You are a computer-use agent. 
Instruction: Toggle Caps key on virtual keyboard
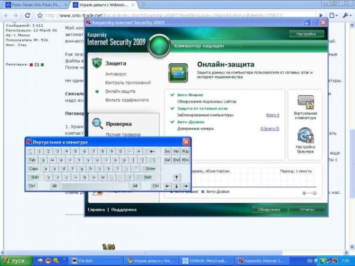(34, 168)
